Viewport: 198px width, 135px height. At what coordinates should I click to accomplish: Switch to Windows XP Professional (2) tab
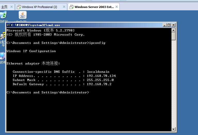39,7
